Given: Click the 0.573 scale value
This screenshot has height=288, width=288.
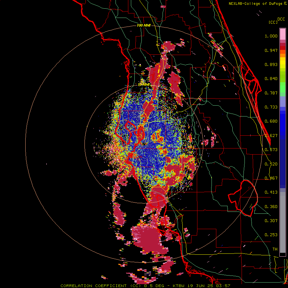Looking at the screenshot, I should pyautogui.click(x=271, y=150).
